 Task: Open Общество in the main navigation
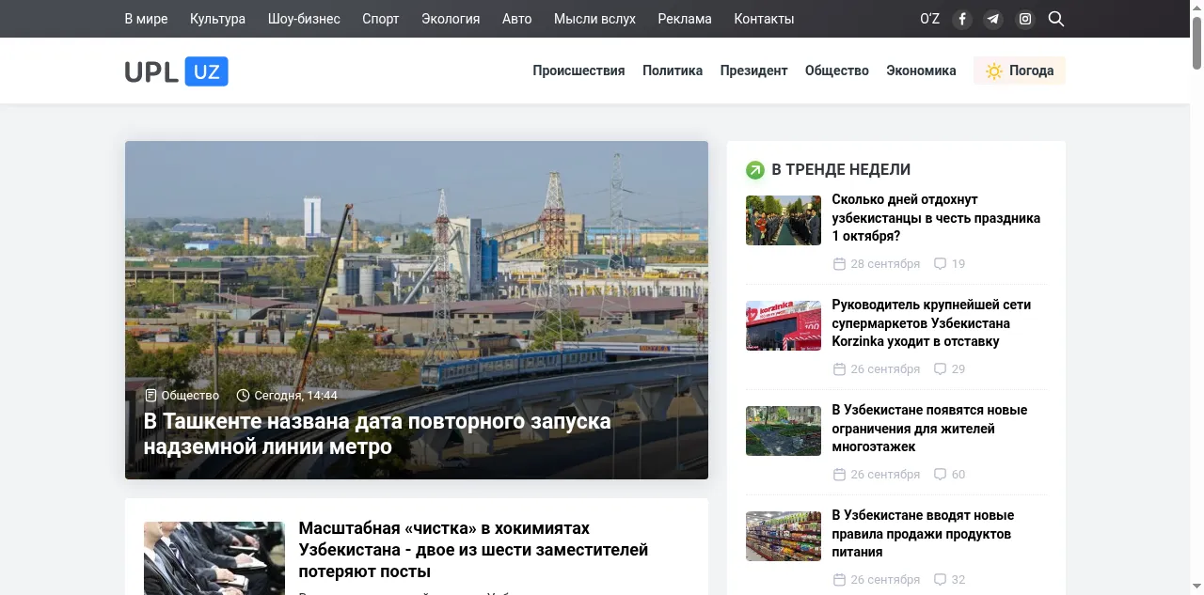coord(837,70)
